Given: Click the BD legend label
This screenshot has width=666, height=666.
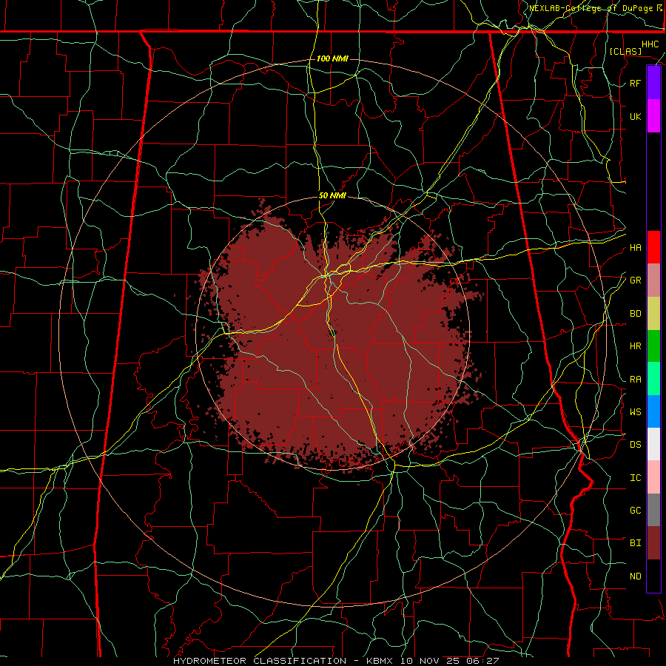Looking at the screenshot, I should 635,314.
